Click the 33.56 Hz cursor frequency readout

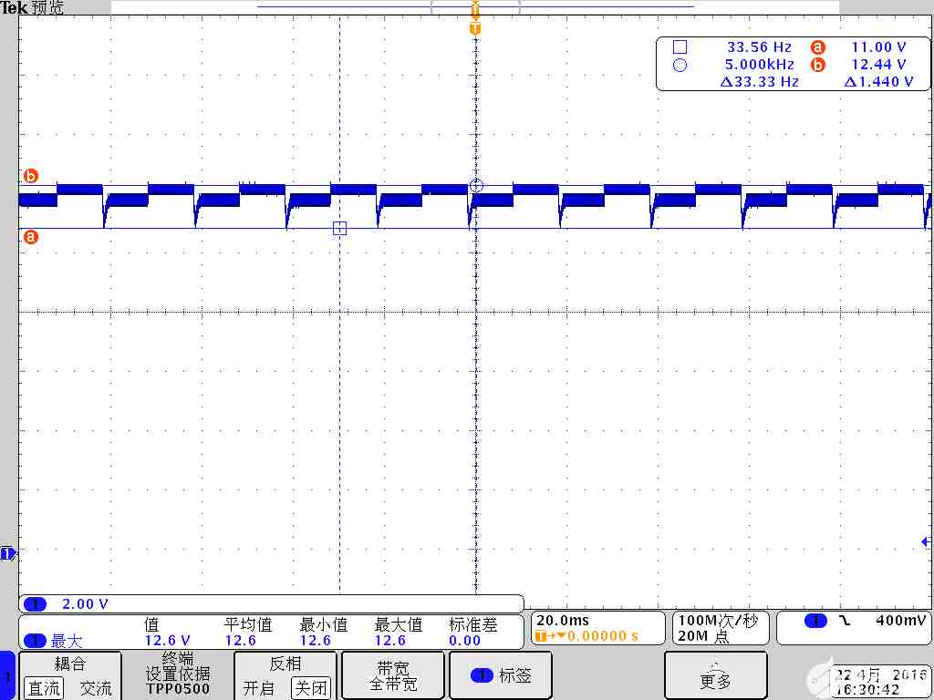click(x=759, y=47)
